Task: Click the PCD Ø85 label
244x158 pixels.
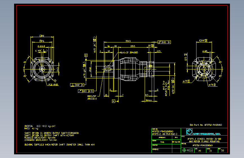Action: pyautogui.click(x=53, y=85)
